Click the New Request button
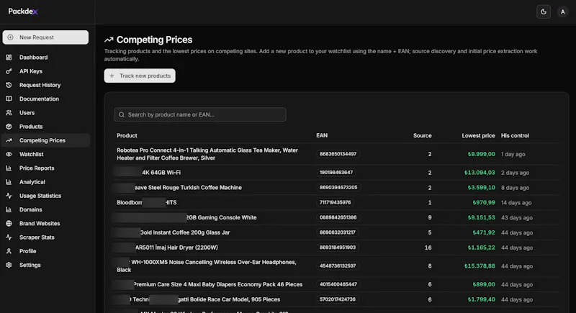The width and height of the screenshot is (576, 313). tap(45, 37)
